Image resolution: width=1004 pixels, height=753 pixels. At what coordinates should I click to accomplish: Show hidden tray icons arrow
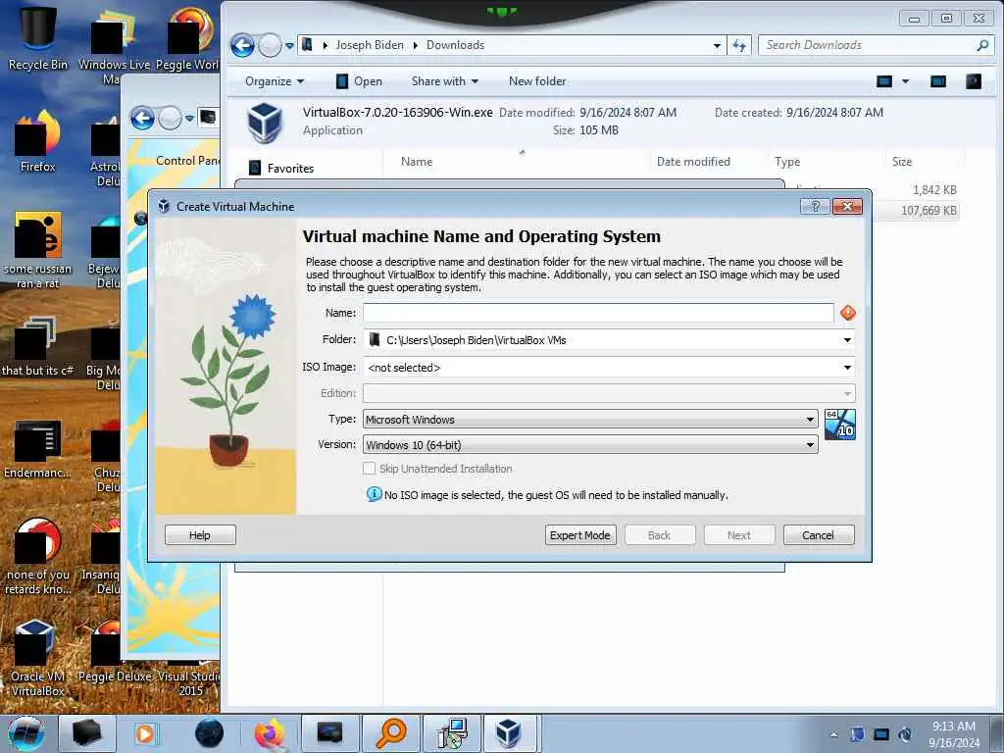833,734
